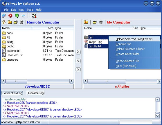Click the green Refresh arrow toolbar icon
The width and height of the screenshot is (162, 125).
point(17,16)
